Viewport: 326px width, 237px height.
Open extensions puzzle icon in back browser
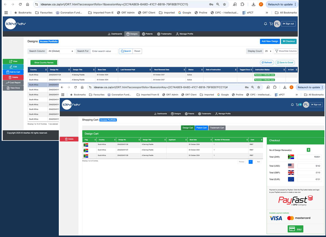point(242,4)
